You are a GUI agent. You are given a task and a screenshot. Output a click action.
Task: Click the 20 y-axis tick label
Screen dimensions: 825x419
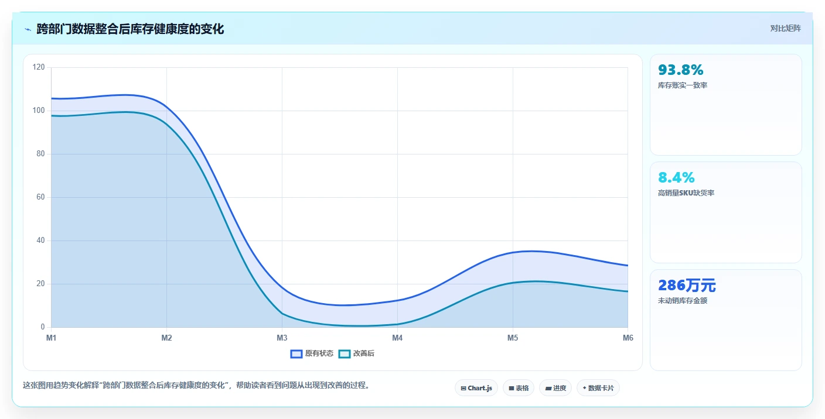pos(40,284)
